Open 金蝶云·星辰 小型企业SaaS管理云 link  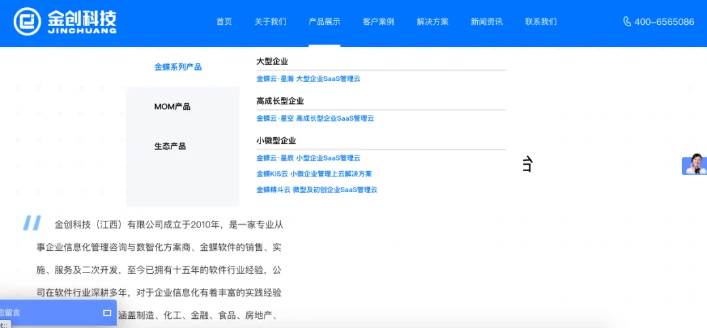pos(308,158)
